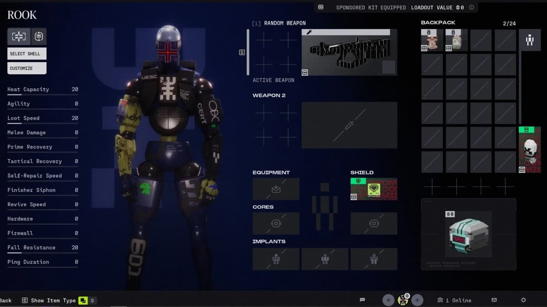The image size is (547, 307).
Task: Click the Select Shell button
Action: (x=26, y=54)
